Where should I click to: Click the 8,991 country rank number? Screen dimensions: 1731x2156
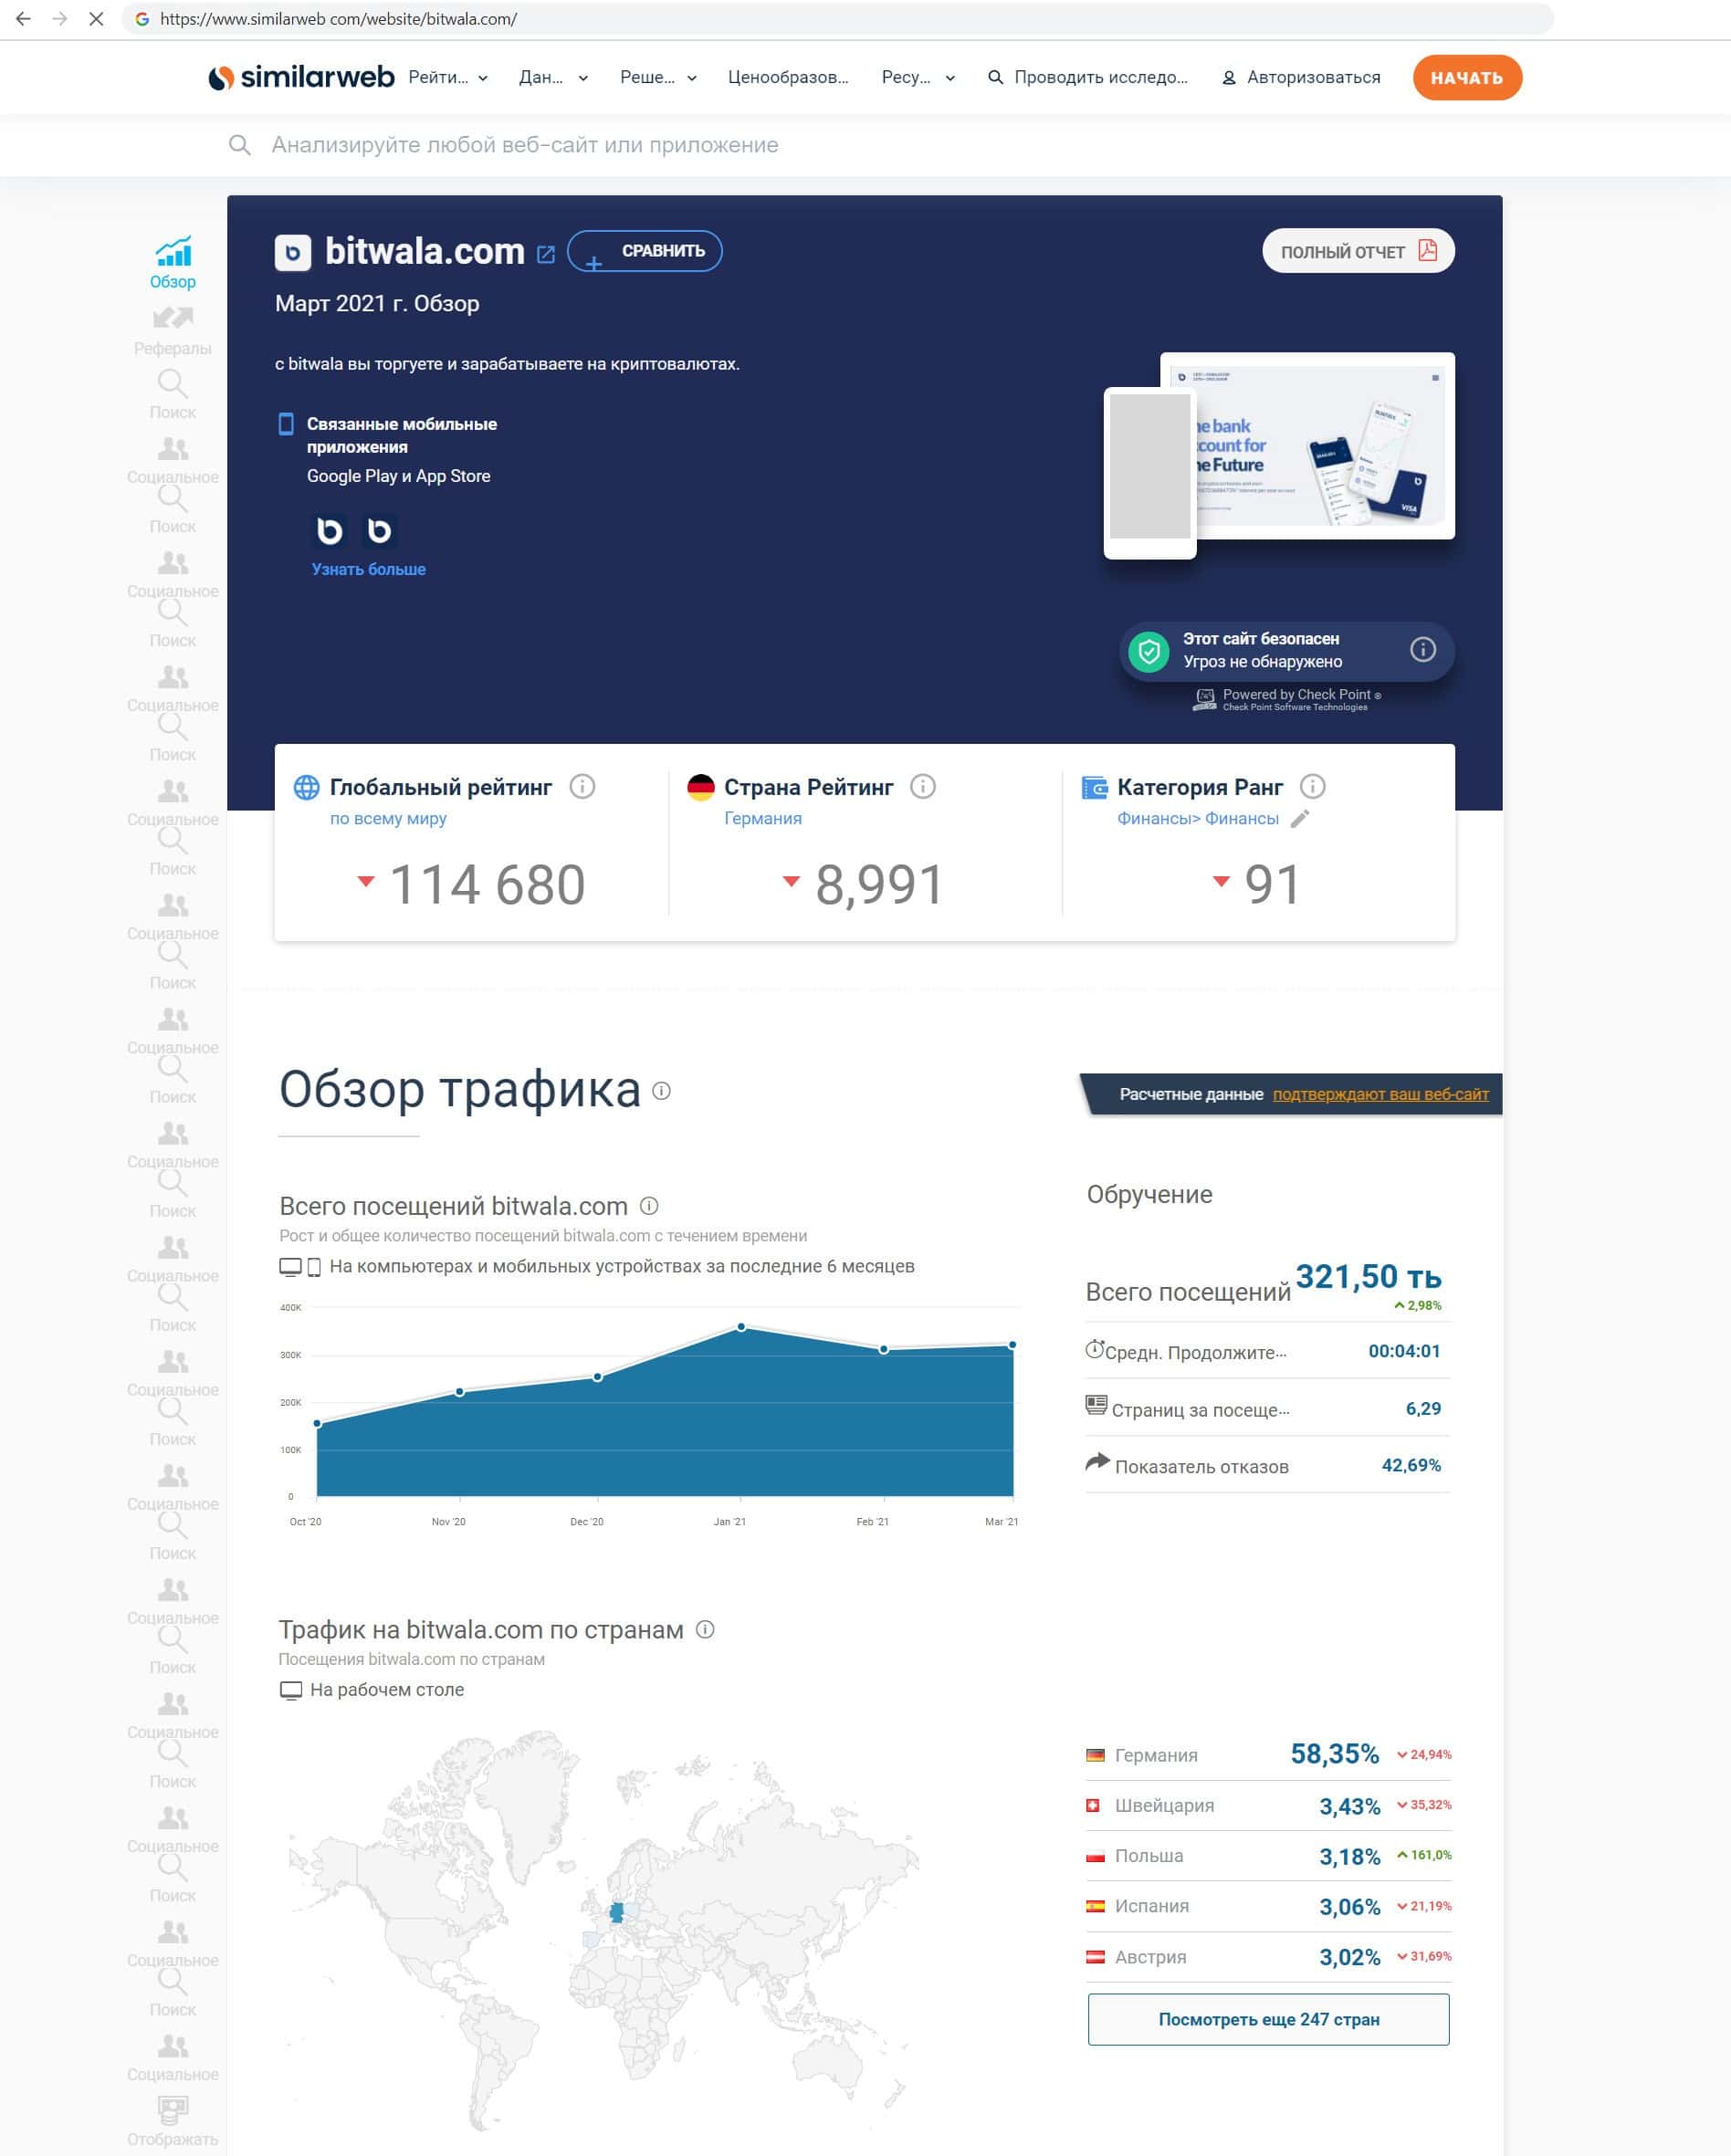[x=879, y=885]
